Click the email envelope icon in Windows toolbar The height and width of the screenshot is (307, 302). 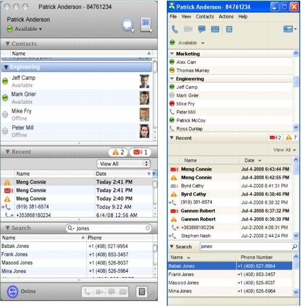(215, 29)
